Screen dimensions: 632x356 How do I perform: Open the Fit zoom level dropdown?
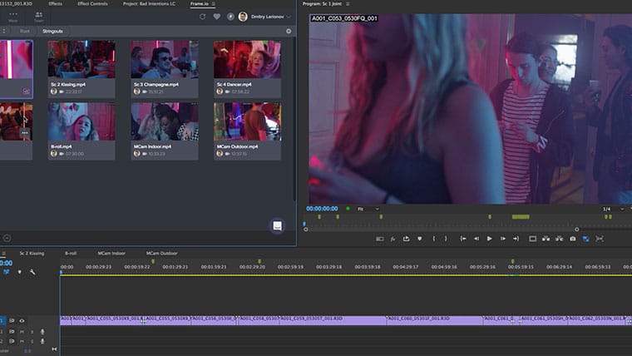(368, 209)
